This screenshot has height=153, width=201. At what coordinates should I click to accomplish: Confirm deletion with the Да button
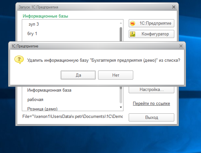click(x=78, y=75)
